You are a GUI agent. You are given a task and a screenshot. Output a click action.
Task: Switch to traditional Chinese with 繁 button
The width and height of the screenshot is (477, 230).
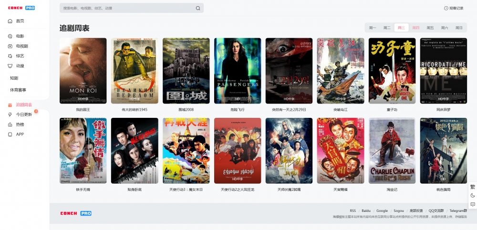coord(473,187)
